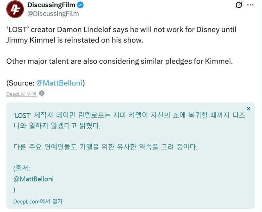
Task: Open the DiscussingFilm display name
Action: [x=52, y=5]
